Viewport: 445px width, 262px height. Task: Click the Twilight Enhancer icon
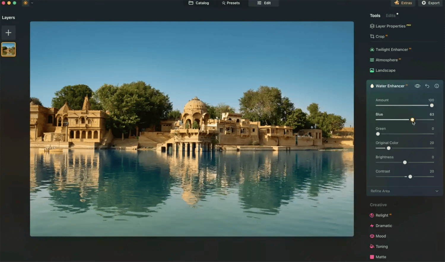[x=372, y=49]
